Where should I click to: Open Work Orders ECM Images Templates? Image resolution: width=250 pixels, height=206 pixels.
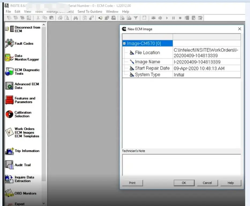point(22,133)
